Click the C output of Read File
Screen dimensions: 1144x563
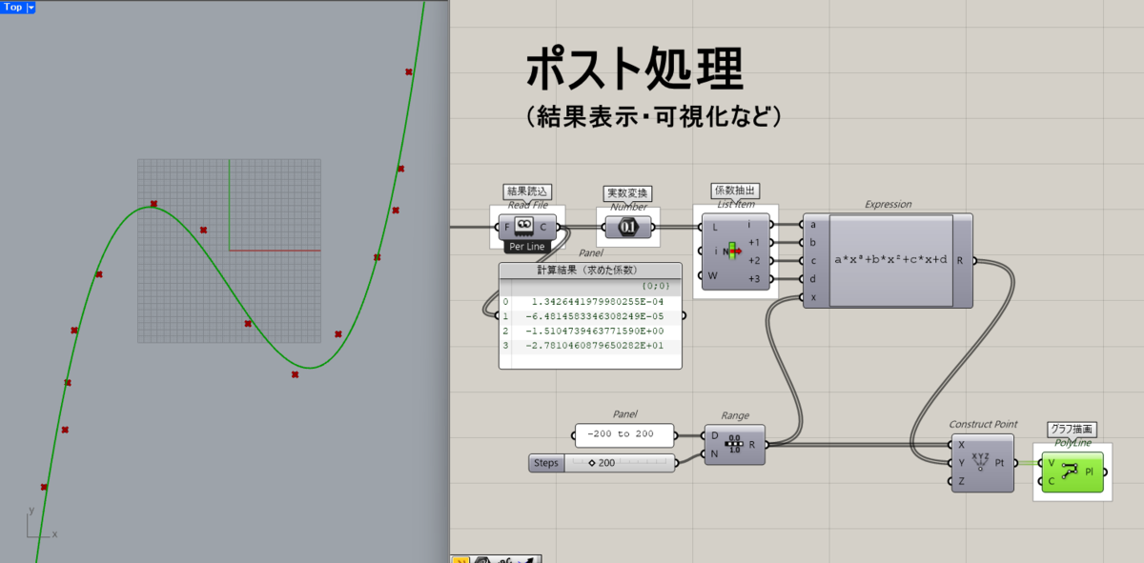(x=543, y=227)
